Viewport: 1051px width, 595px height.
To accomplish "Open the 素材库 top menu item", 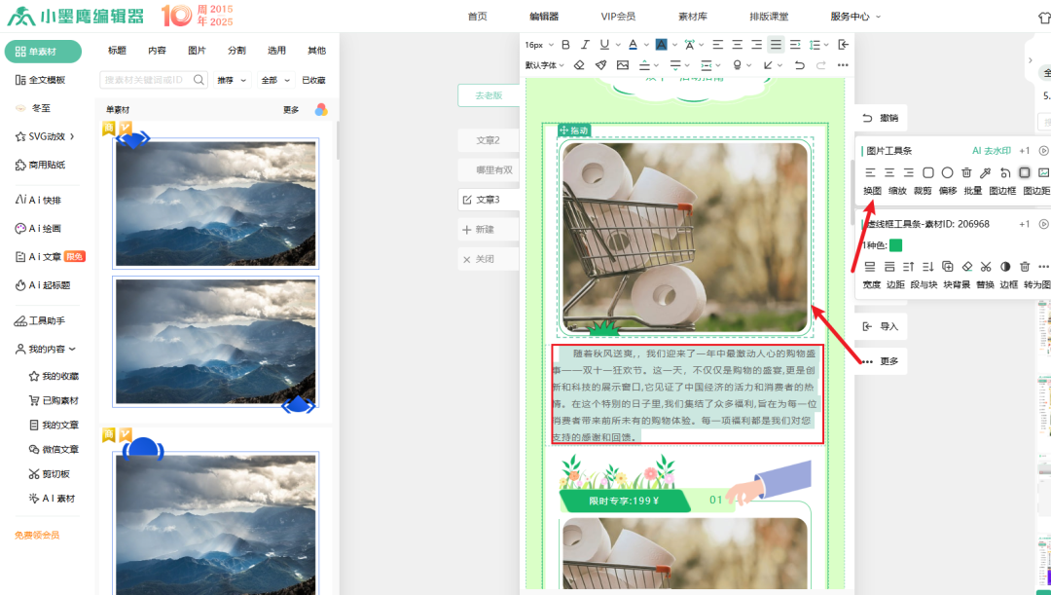I will coord(693,17).
